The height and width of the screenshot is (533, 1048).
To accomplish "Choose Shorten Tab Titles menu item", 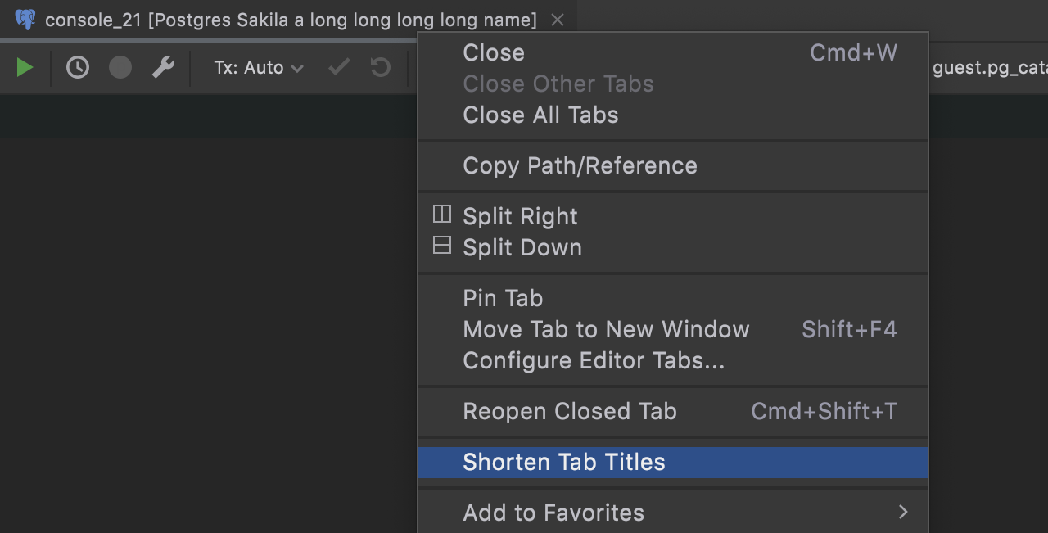I will (564, 462).
